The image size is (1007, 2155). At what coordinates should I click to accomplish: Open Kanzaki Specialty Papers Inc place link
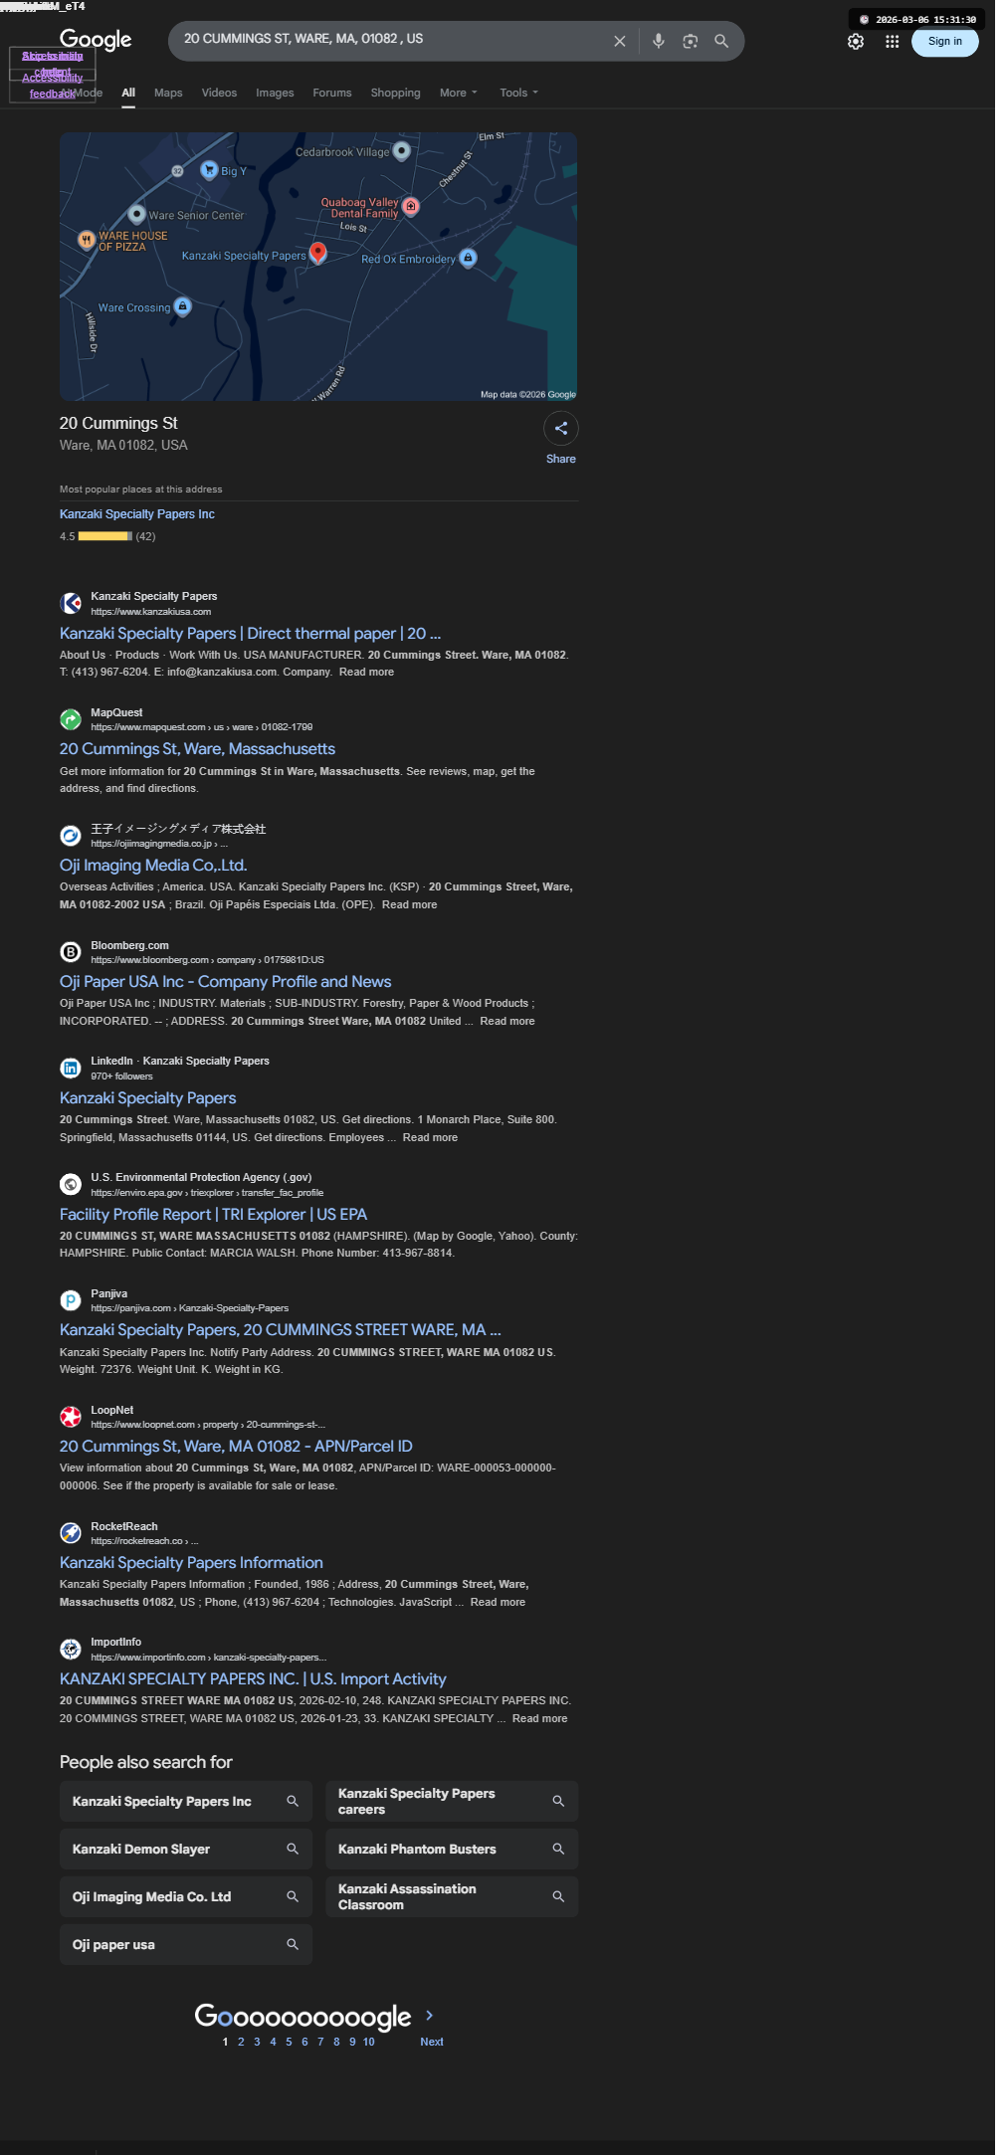(x=137, y=514)
